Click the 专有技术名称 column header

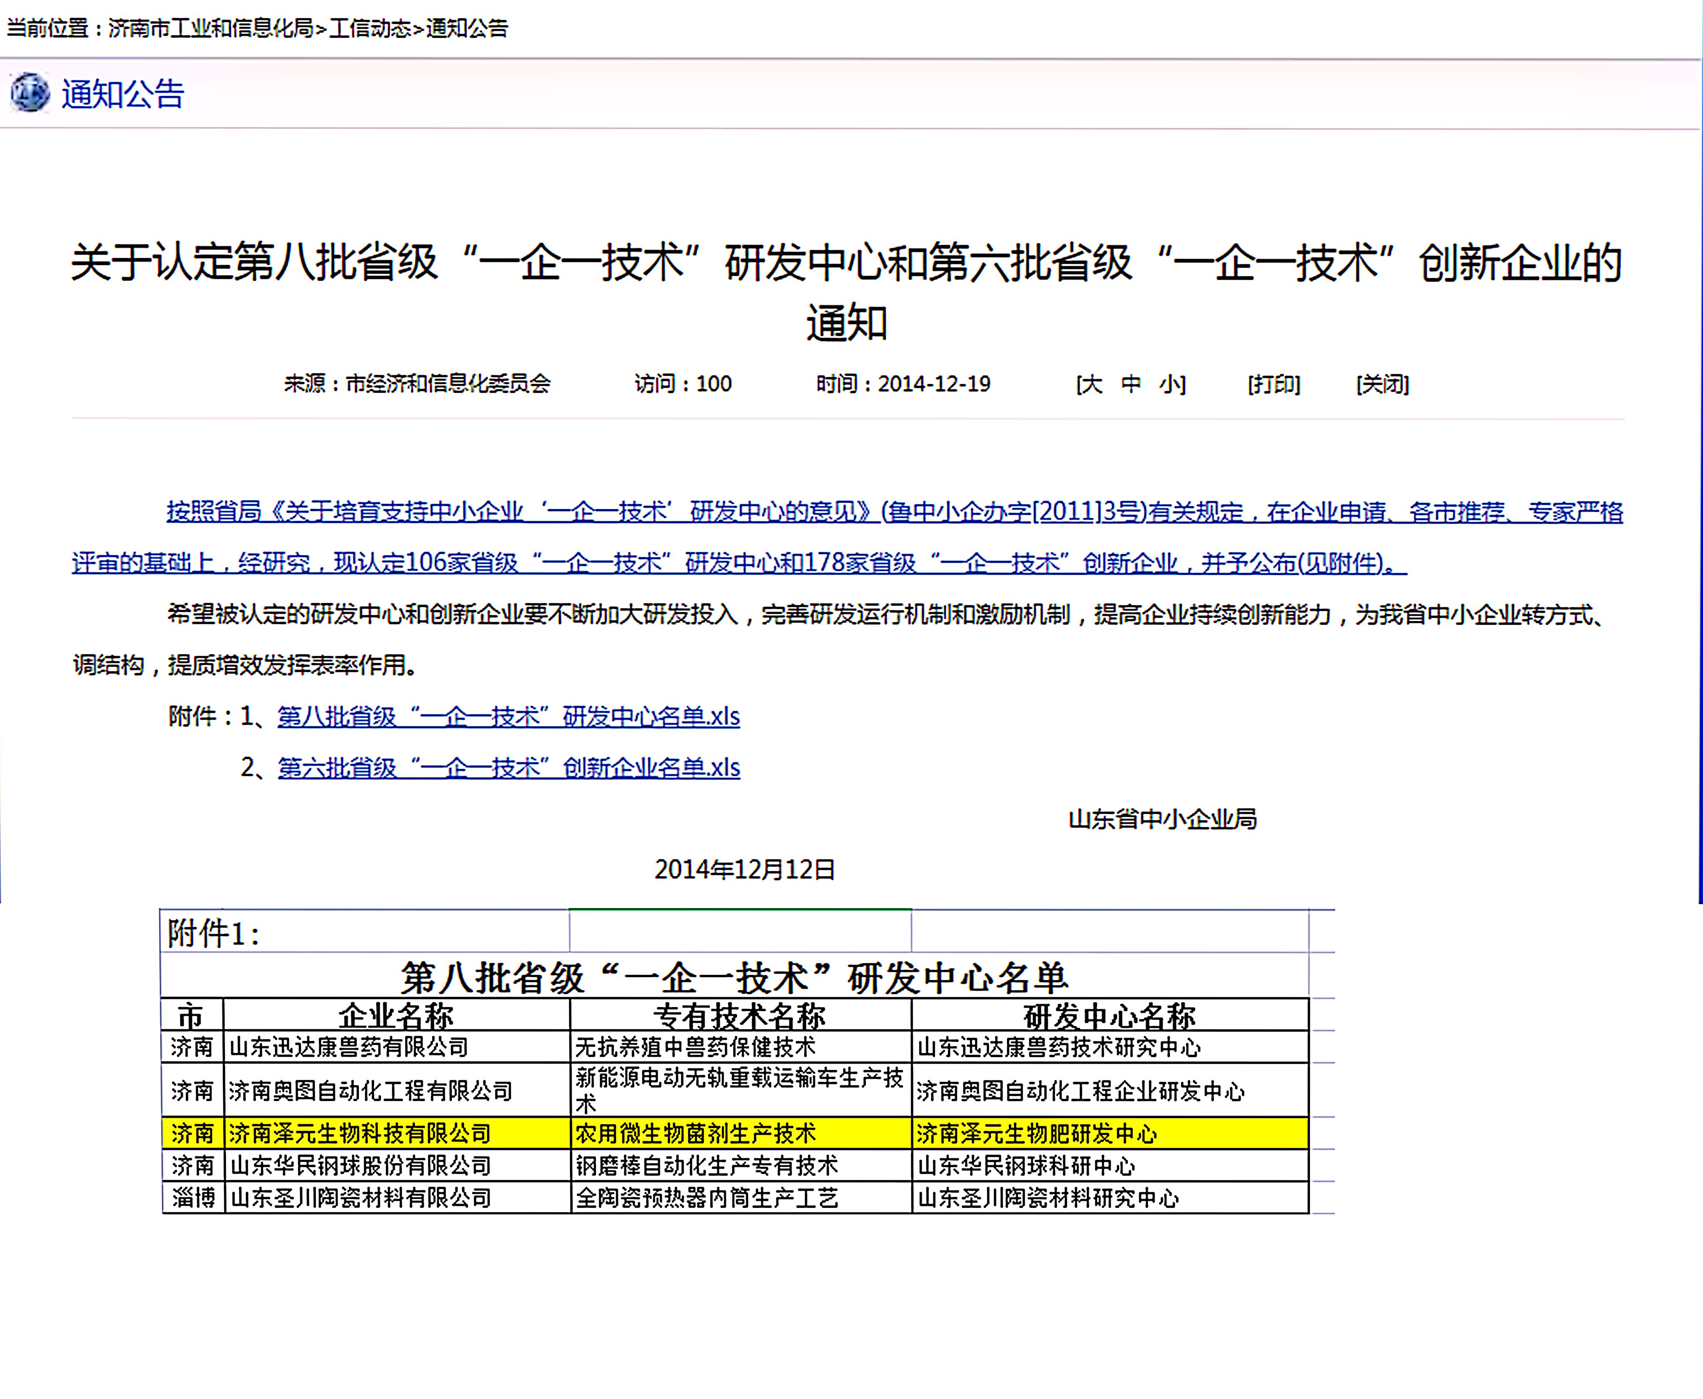(740, 1015)
